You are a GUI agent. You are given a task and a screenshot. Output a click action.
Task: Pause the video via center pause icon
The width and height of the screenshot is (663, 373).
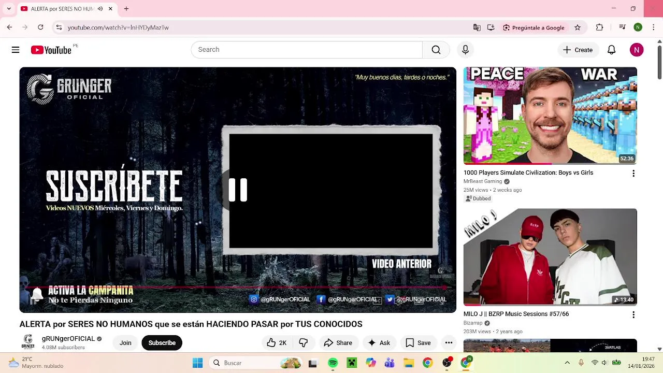(238, 190)
